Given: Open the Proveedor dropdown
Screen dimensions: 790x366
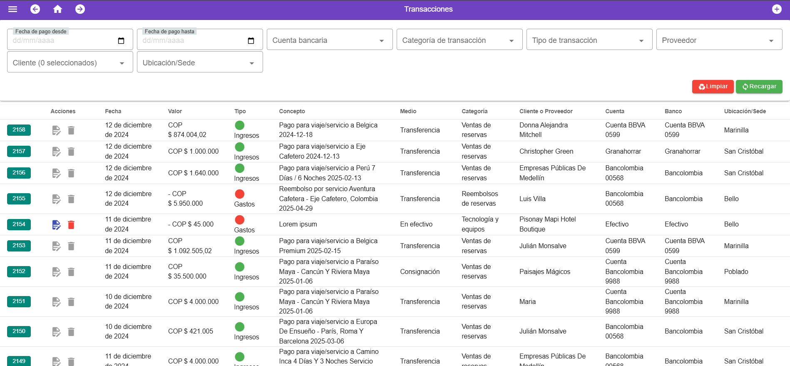Looking at the screenshot, I should (x=719, y=40).
